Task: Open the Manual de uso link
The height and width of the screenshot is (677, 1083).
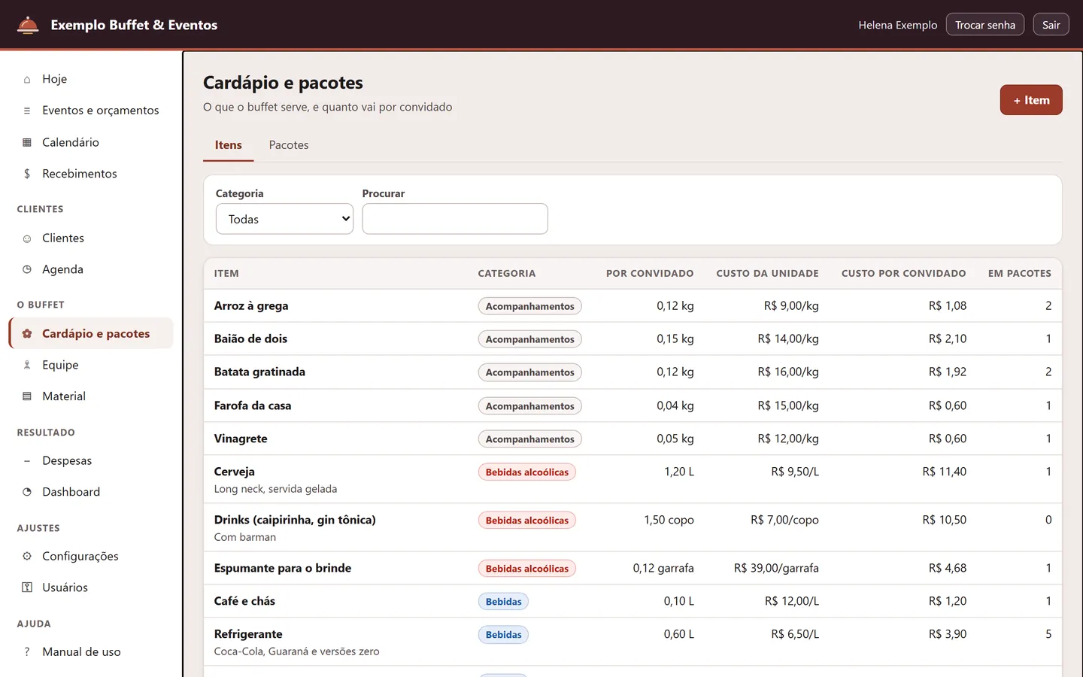Action: click(x=91, y=652)
